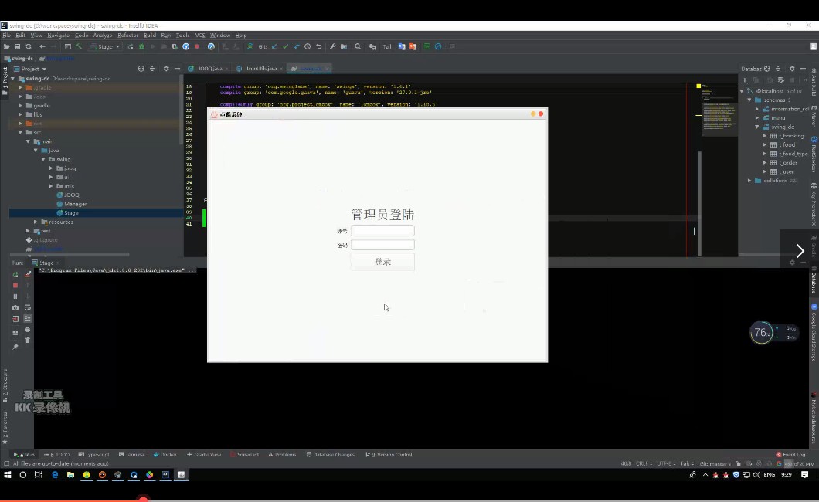
Task: Open the VCS menu
Action: click(x=200, y=36)
